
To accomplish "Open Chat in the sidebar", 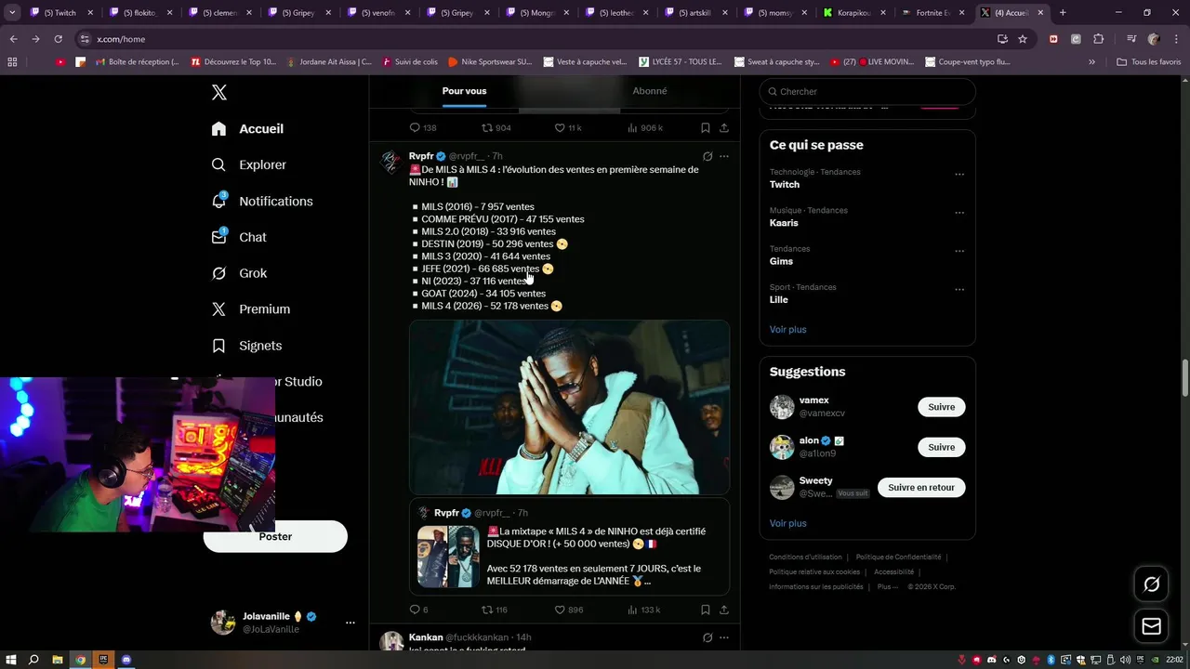I will pos(239,237).
